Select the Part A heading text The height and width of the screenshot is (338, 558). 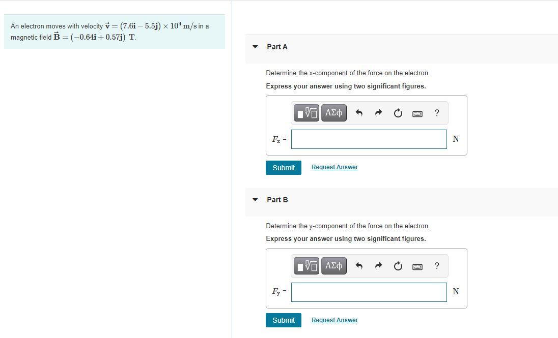click(x=277, y=47)
